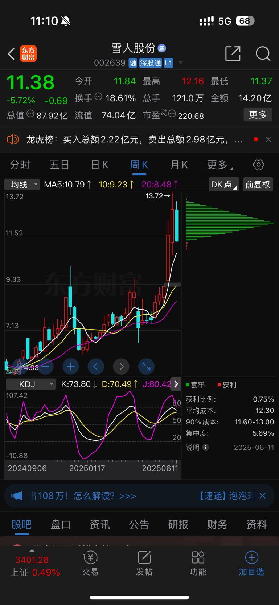Viewport: 279px width, 605px height.
Task: Expand chart to fullscreen icon
Action: pos(147,367)
